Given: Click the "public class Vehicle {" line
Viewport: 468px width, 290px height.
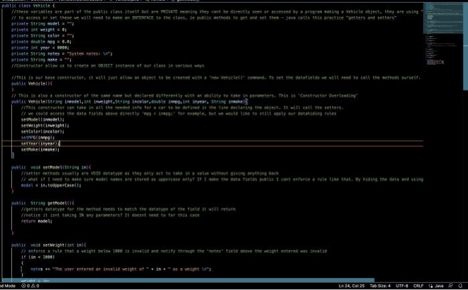Looking at the screenshot, I should point(28,5).
